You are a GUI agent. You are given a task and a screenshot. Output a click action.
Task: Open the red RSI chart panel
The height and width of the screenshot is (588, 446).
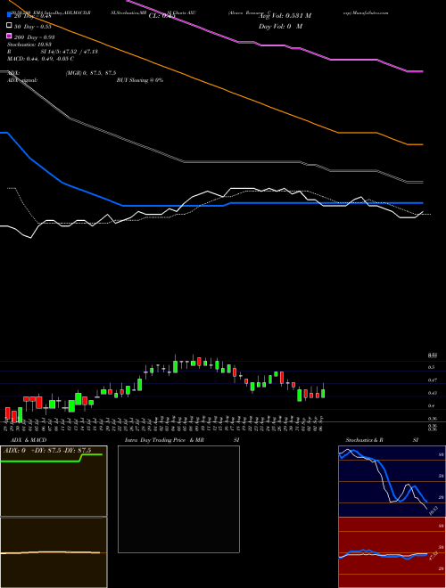tap(392, 552)
